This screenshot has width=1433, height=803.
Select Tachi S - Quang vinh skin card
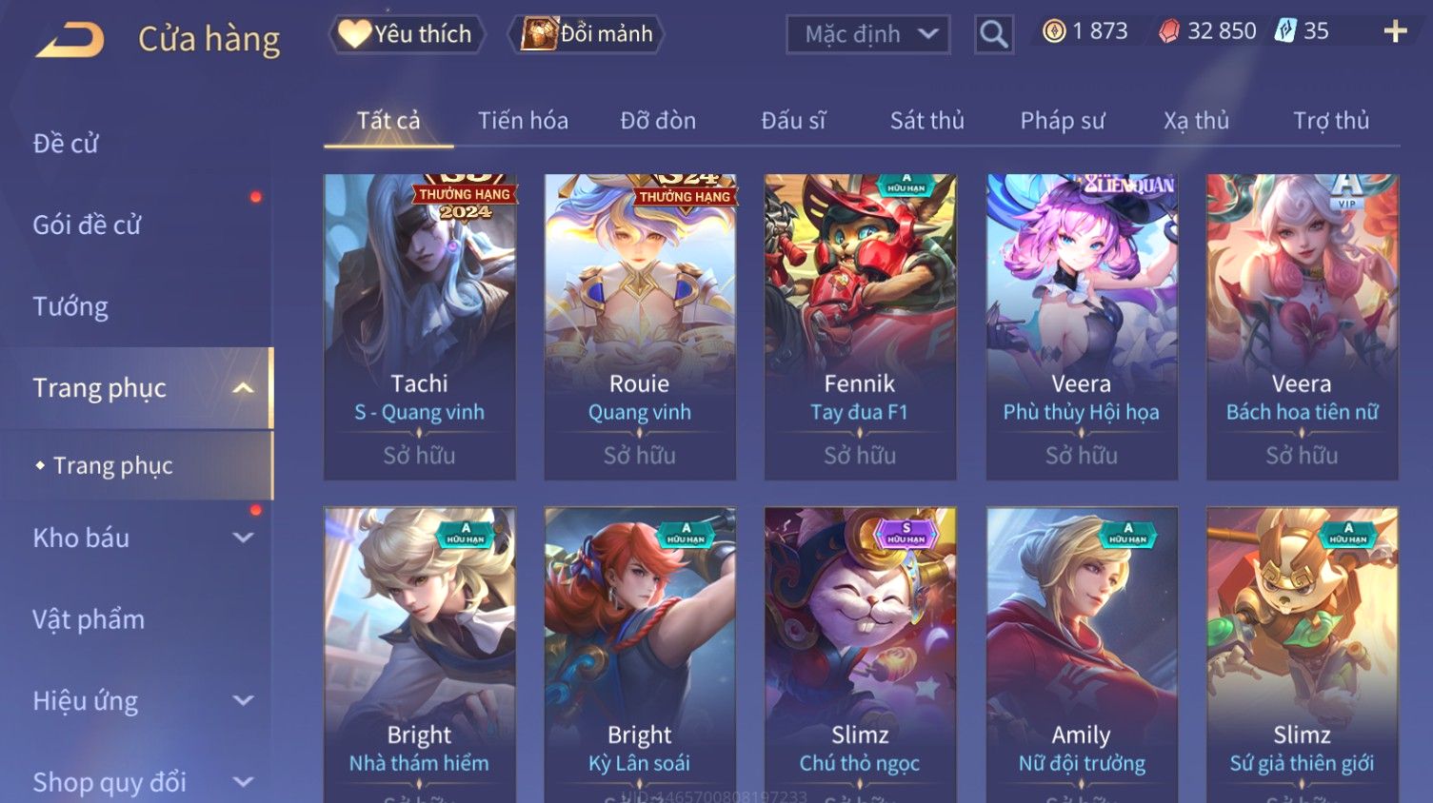(x=420, y=326)
